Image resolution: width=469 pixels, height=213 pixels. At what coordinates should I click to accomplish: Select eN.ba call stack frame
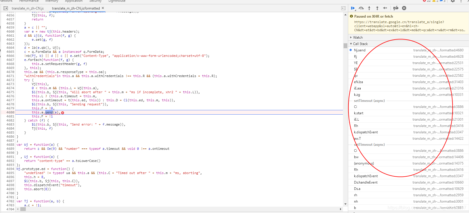408,82
